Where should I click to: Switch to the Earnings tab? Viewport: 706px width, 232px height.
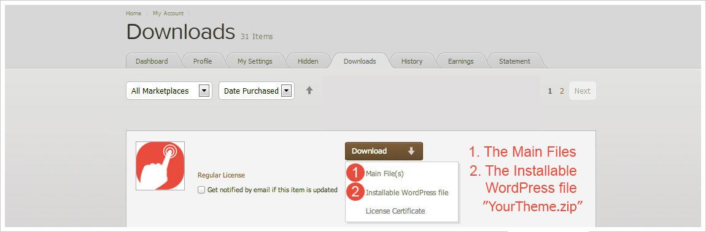pos(460,61)
